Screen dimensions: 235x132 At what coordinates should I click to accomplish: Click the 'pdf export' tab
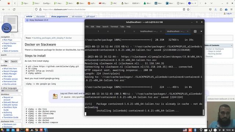[x=91, y=16]
